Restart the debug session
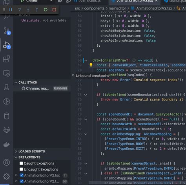Screen dimensions: 186x185 (x=46, y=9)
